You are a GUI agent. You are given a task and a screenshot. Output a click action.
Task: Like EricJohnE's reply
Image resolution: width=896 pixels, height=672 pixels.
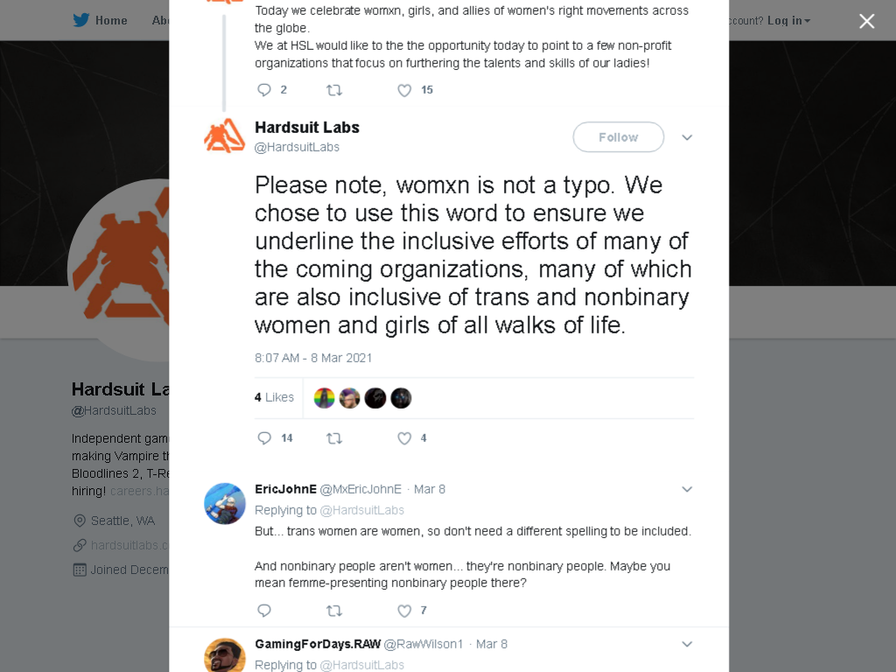404,611
